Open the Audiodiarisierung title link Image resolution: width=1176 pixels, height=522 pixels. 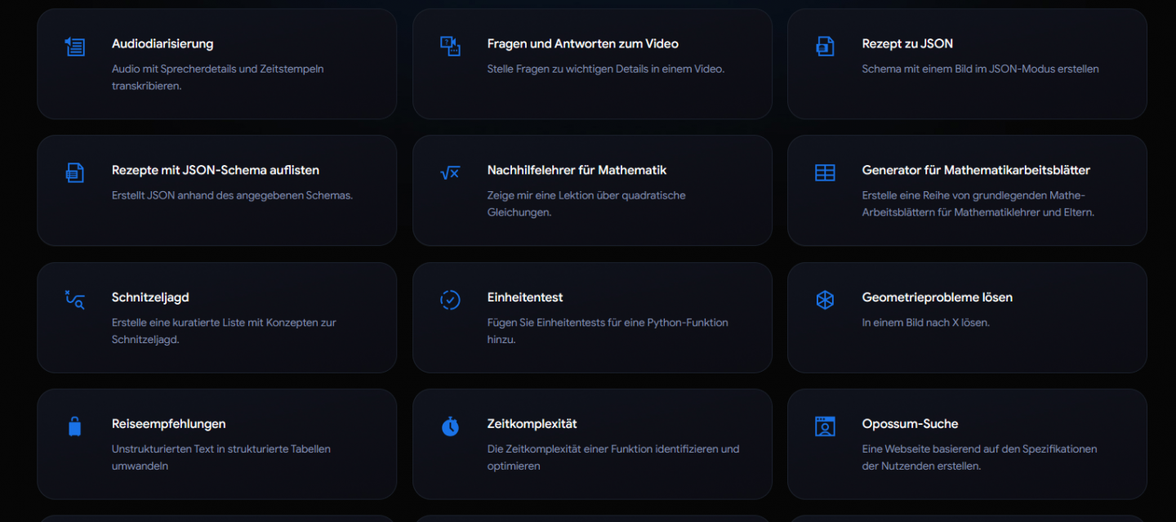click(x=163, y=44)
